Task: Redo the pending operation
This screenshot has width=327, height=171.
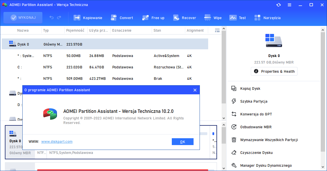Action: (x=59, y=18)
